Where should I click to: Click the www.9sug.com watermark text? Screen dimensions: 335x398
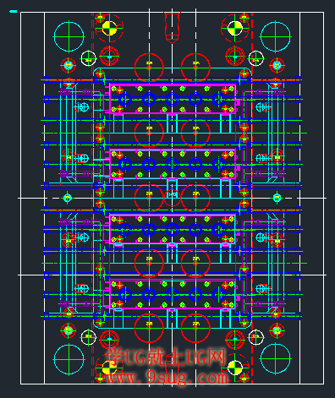point(167,377)
